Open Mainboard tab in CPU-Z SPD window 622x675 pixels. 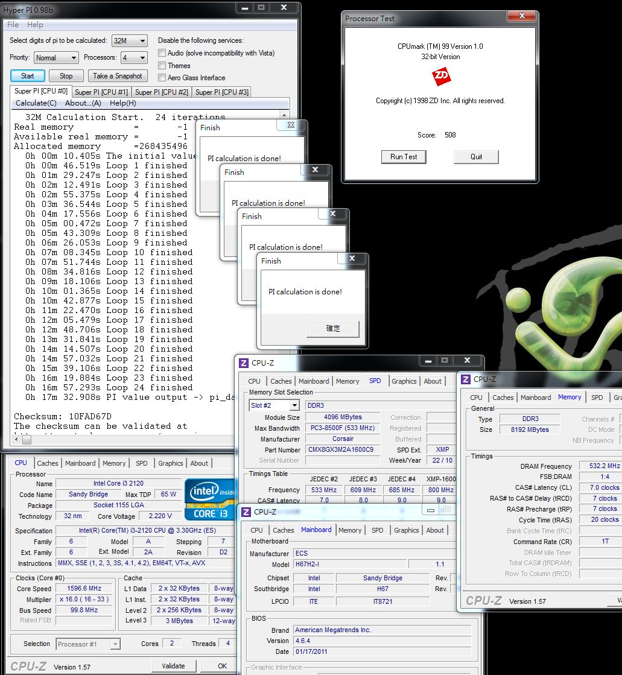coord(314,381)
